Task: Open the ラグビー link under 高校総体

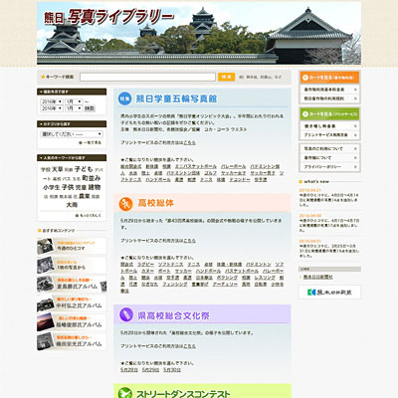Action: pos(145,265)
